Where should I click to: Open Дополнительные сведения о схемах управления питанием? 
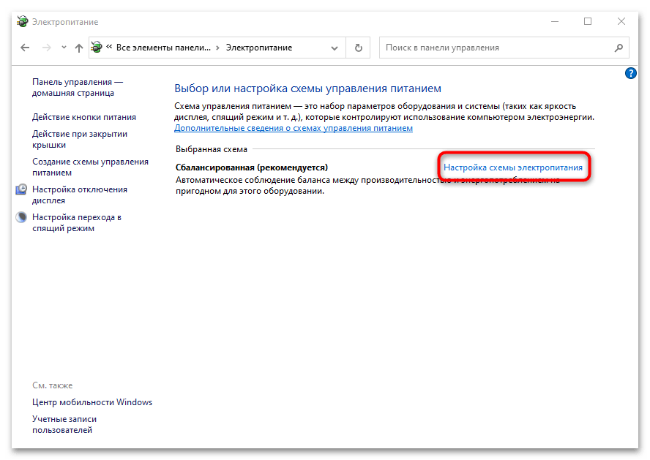293,128
